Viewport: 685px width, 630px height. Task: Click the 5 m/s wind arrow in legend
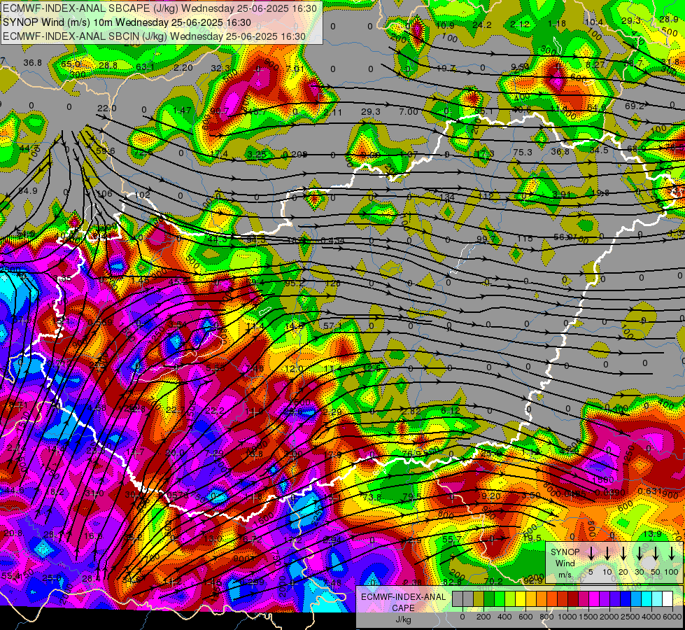pyautogui.click(x=591, y=554)
